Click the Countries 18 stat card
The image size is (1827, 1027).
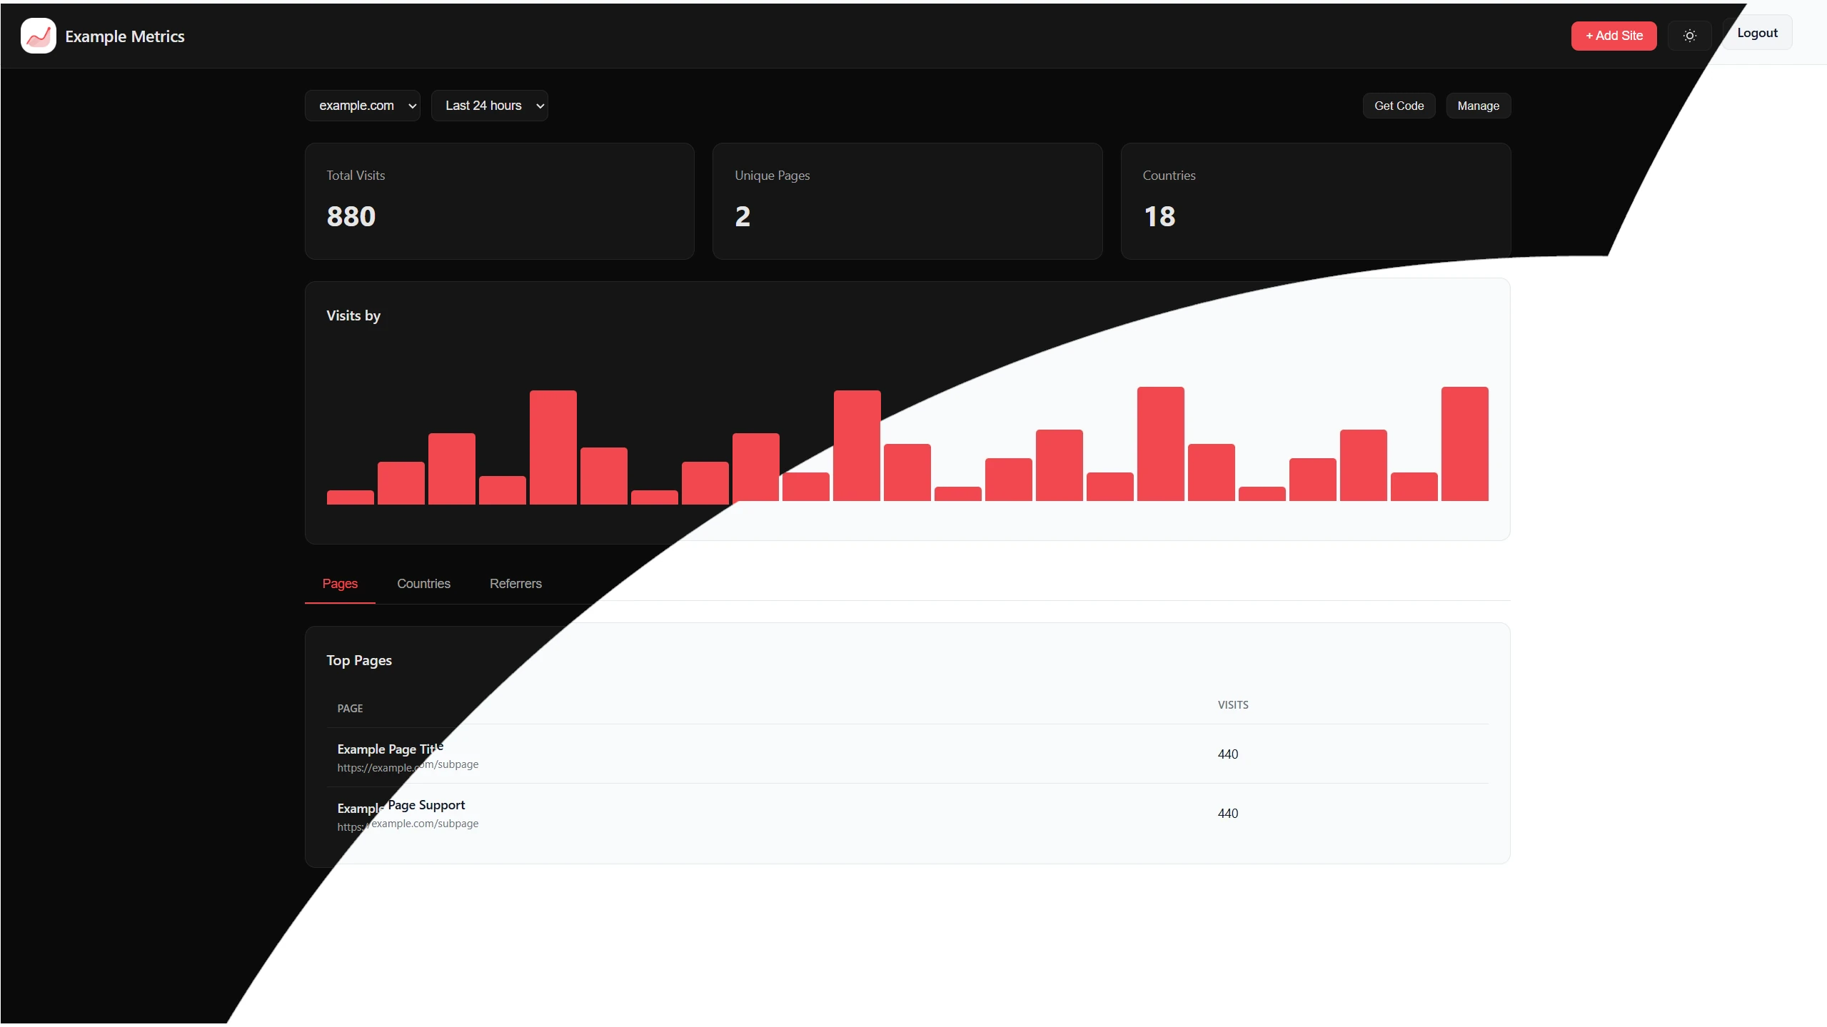pyautogui.click(x=1314, y=201)
